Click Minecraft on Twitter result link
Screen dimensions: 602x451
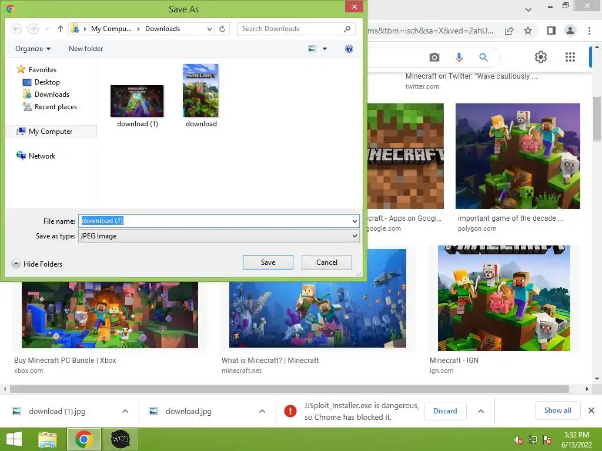471,76
